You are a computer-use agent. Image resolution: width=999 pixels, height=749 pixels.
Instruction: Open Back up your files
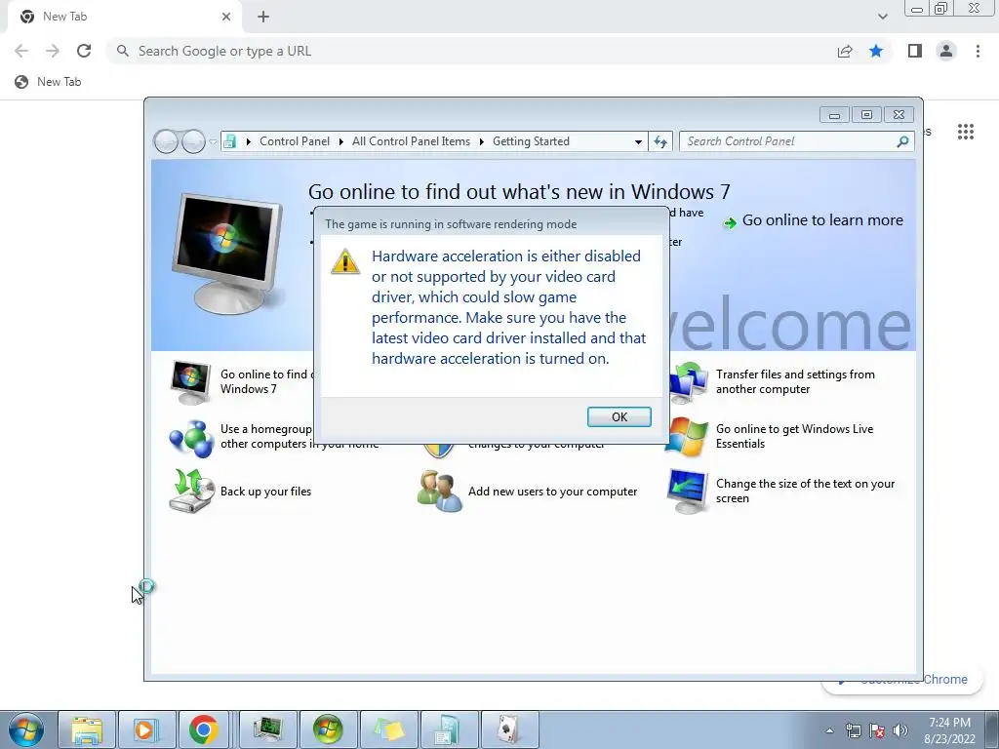coord(265,492)
